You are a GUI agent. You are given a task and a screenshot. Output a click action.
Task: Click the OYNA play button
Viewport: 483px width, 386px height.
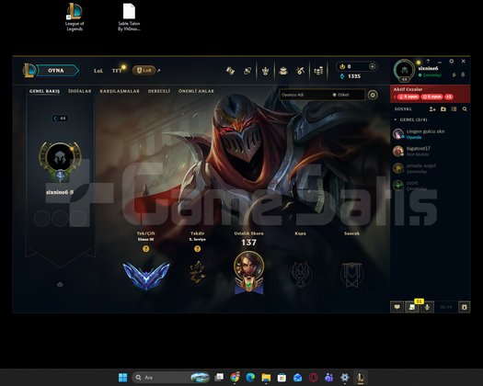57,71
